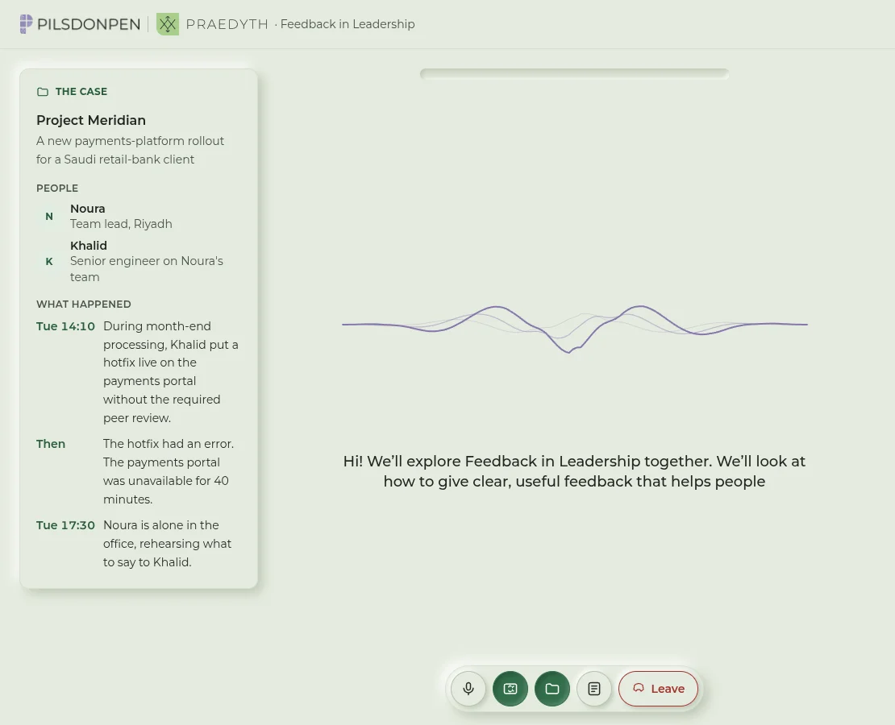
Task: Click the Feedback in Leadership title
Action: click(347, 24)
